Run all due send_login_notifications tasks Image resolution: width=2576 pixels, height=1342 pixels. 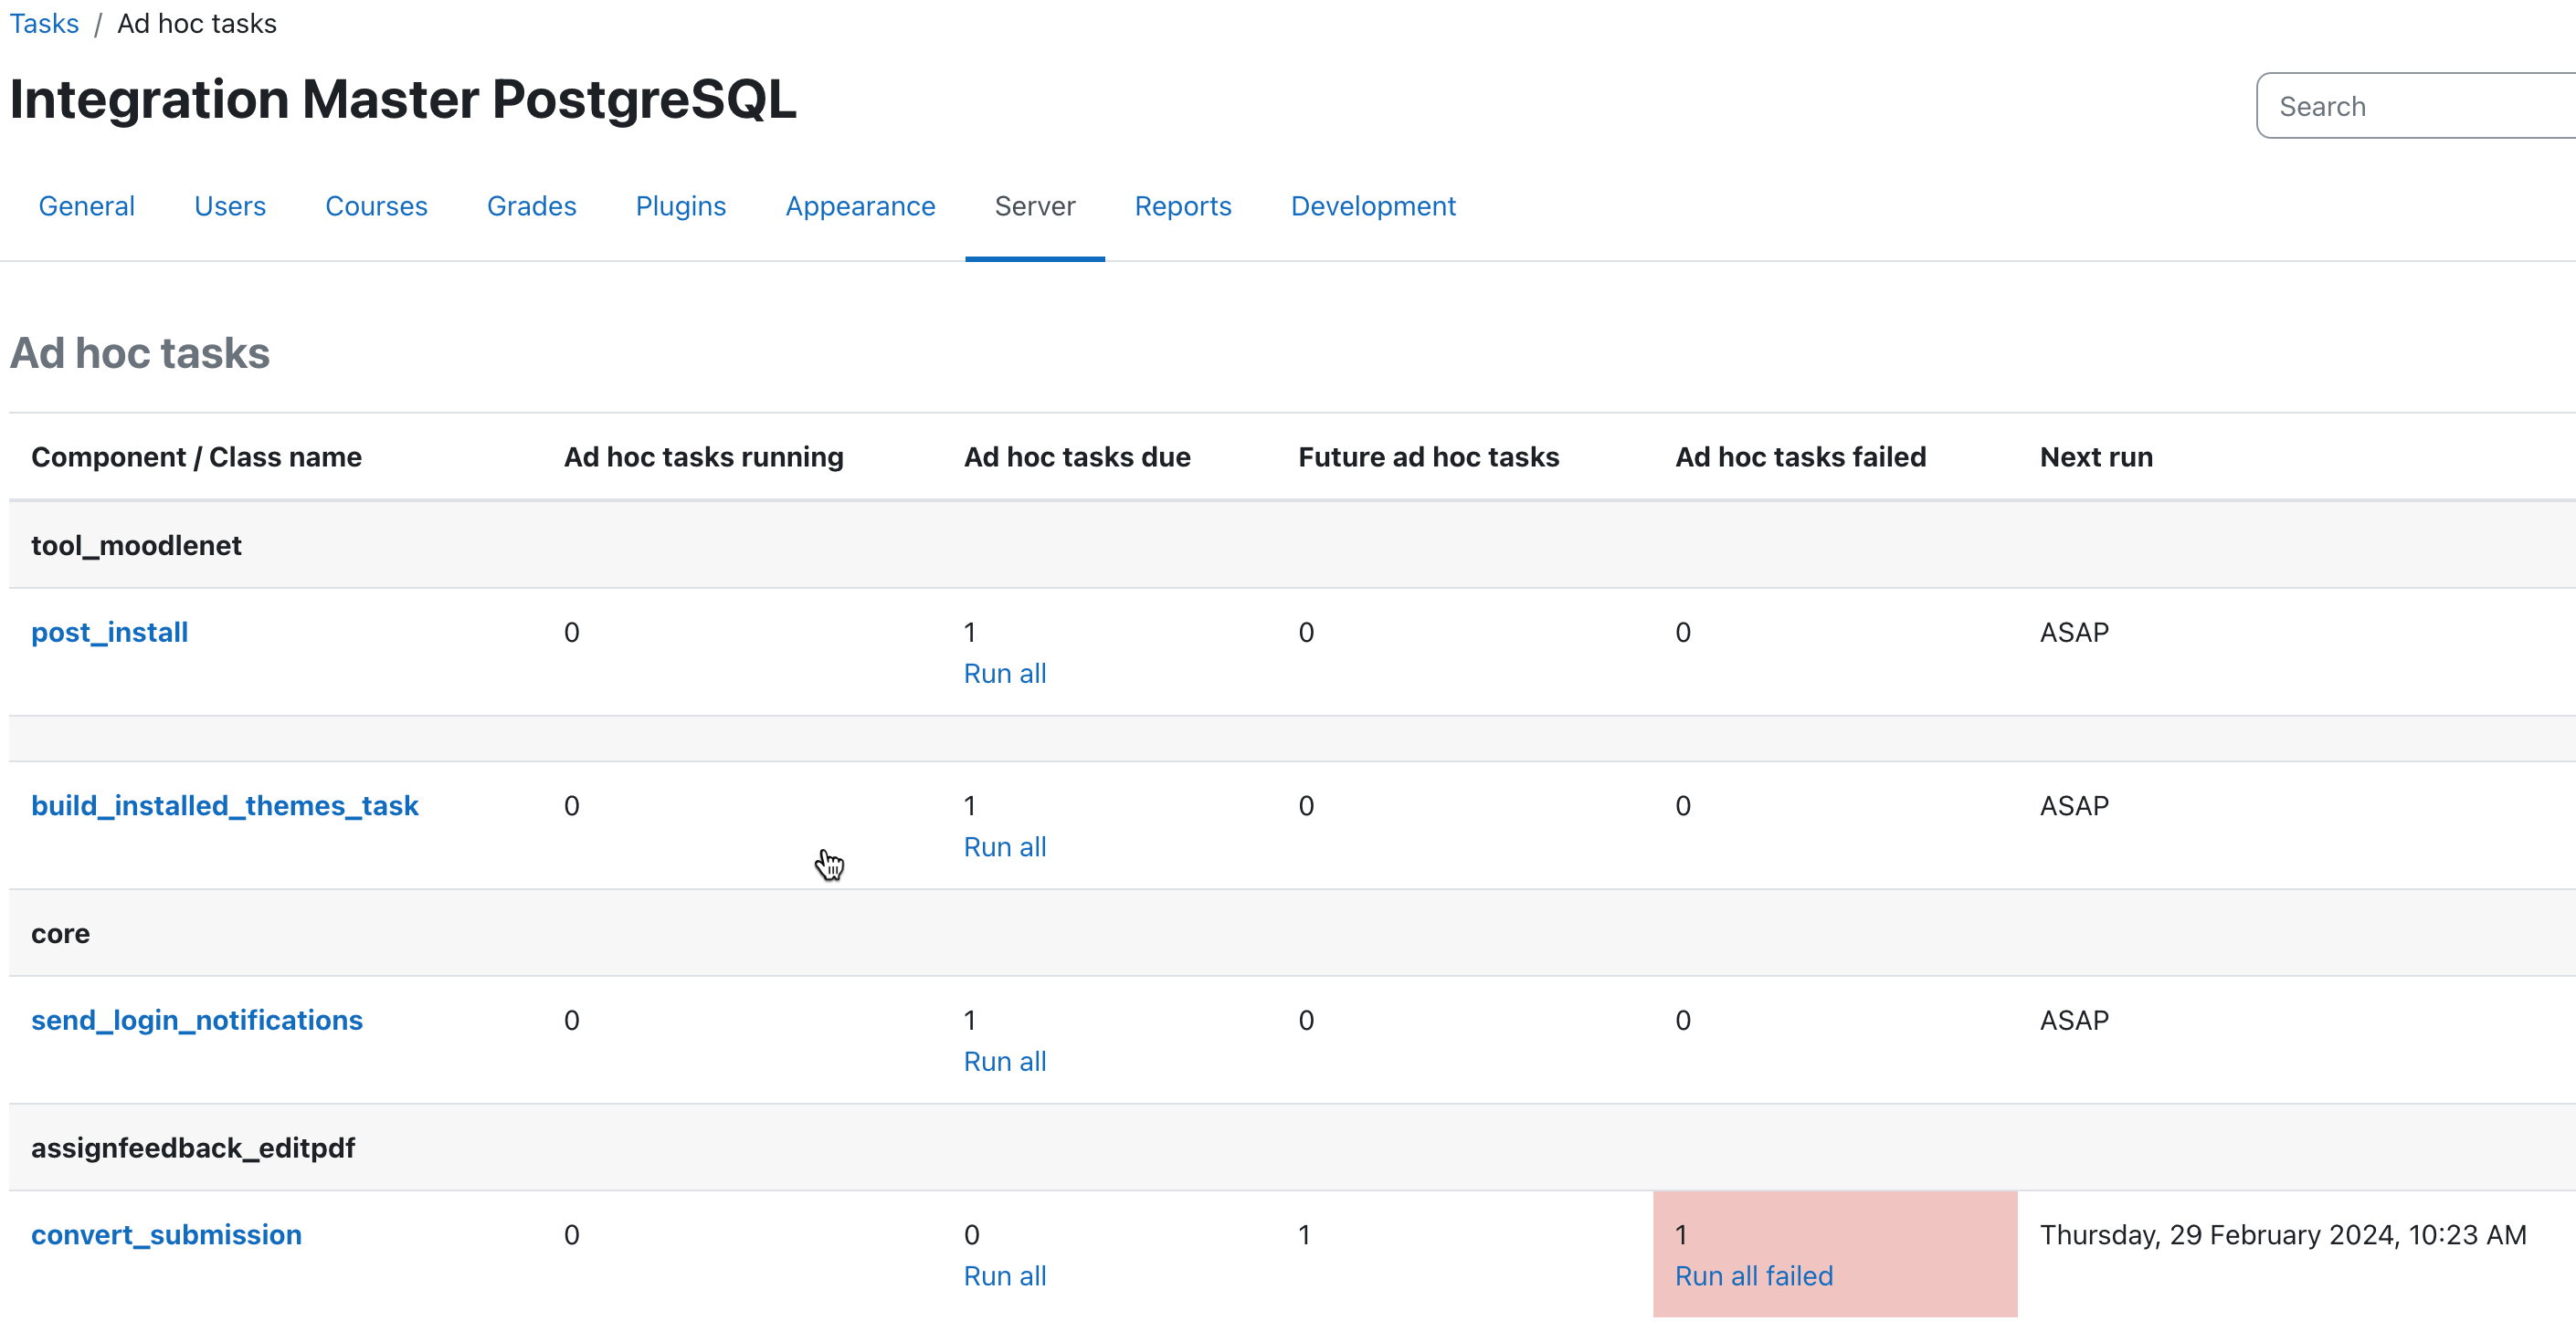[x=1005, y=1061]
